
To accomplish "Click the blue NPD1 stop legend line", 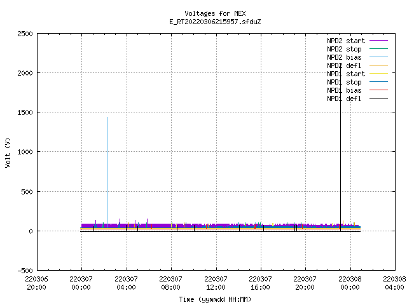I will [x=379, y=82].
